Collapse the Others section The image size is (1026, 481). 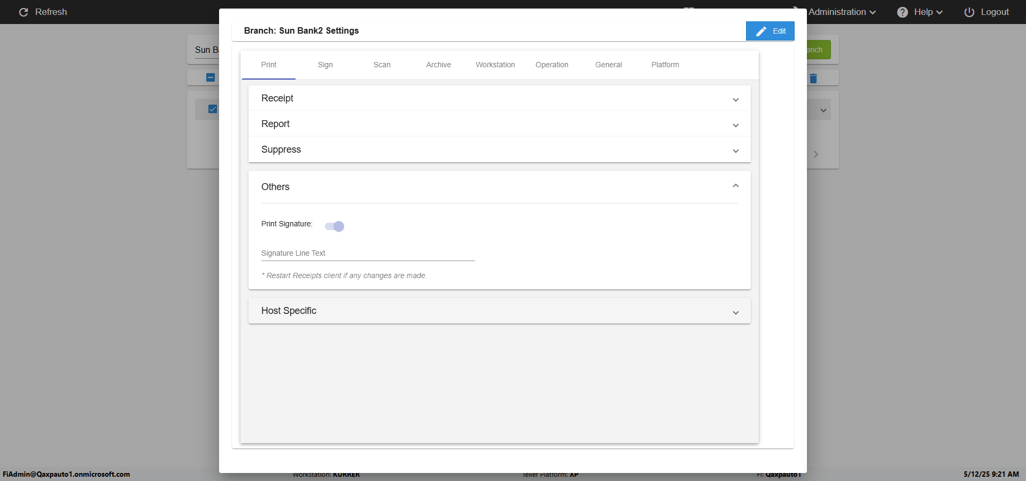735,186
